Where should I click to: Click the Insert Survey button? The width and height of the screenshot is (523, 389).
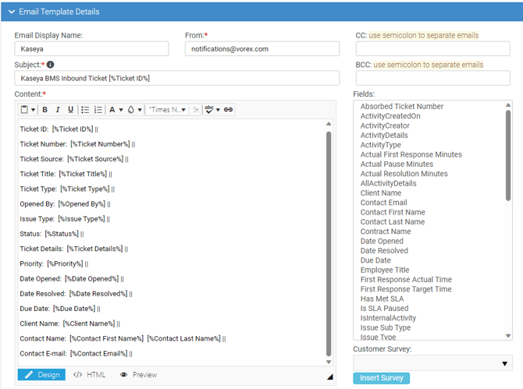[381, 378]
